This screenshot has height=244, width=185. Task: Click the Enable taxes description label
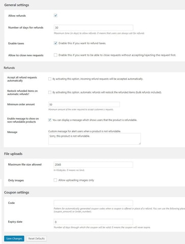point(82,43)
